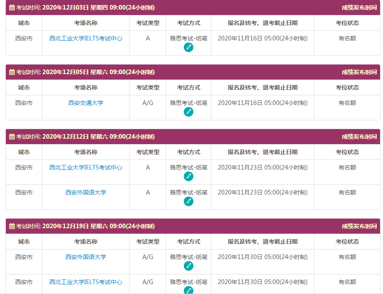Click calendar icon of December 12 exam header

(x=12, y=137)
